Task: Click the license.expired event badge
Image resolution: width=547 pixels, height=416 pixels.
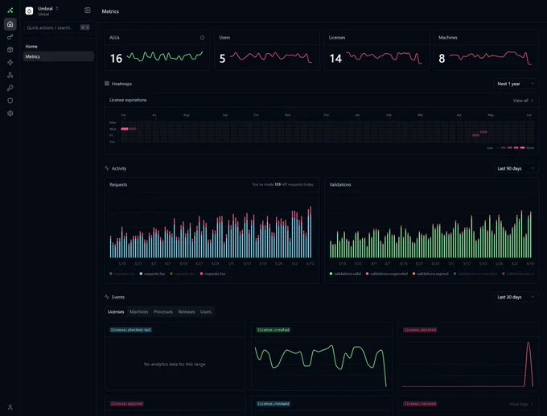Action: (126, 404)
